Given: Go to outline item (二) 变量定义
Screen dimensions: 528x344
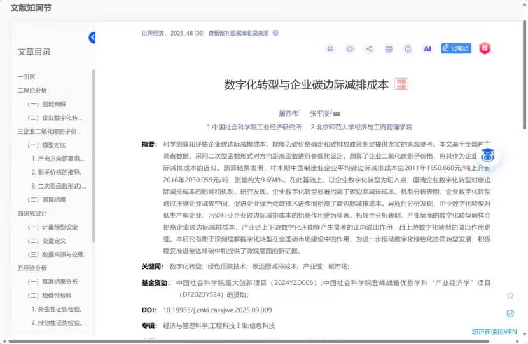Looking at the screenshot, I should [x=47, y=241].
